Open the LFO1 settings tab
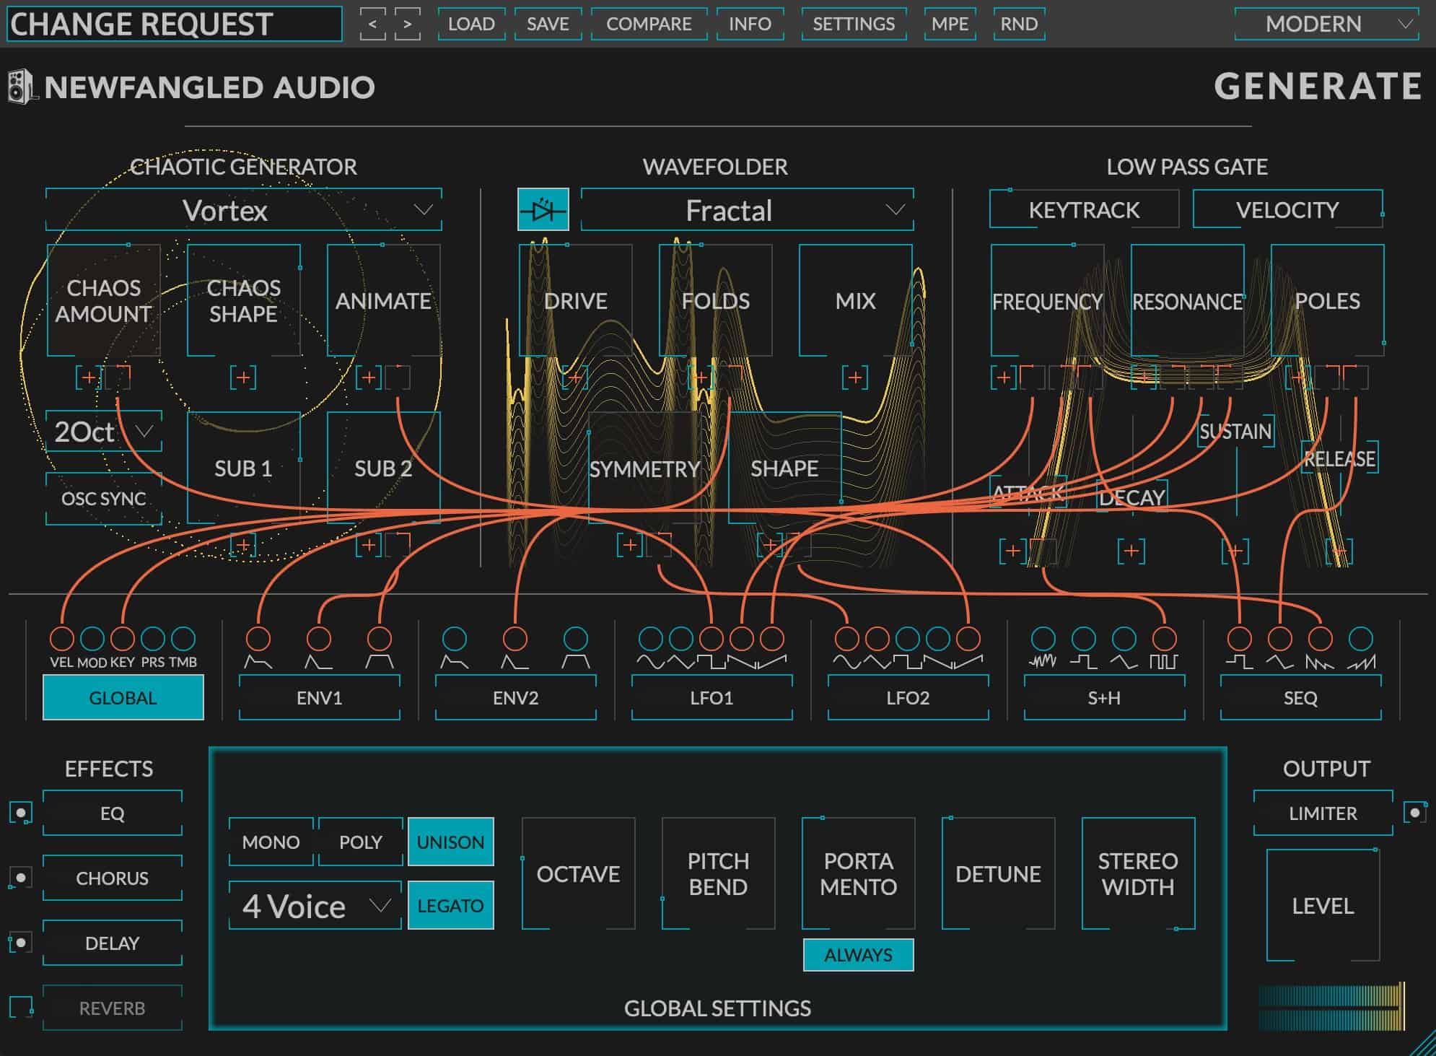 712,698
